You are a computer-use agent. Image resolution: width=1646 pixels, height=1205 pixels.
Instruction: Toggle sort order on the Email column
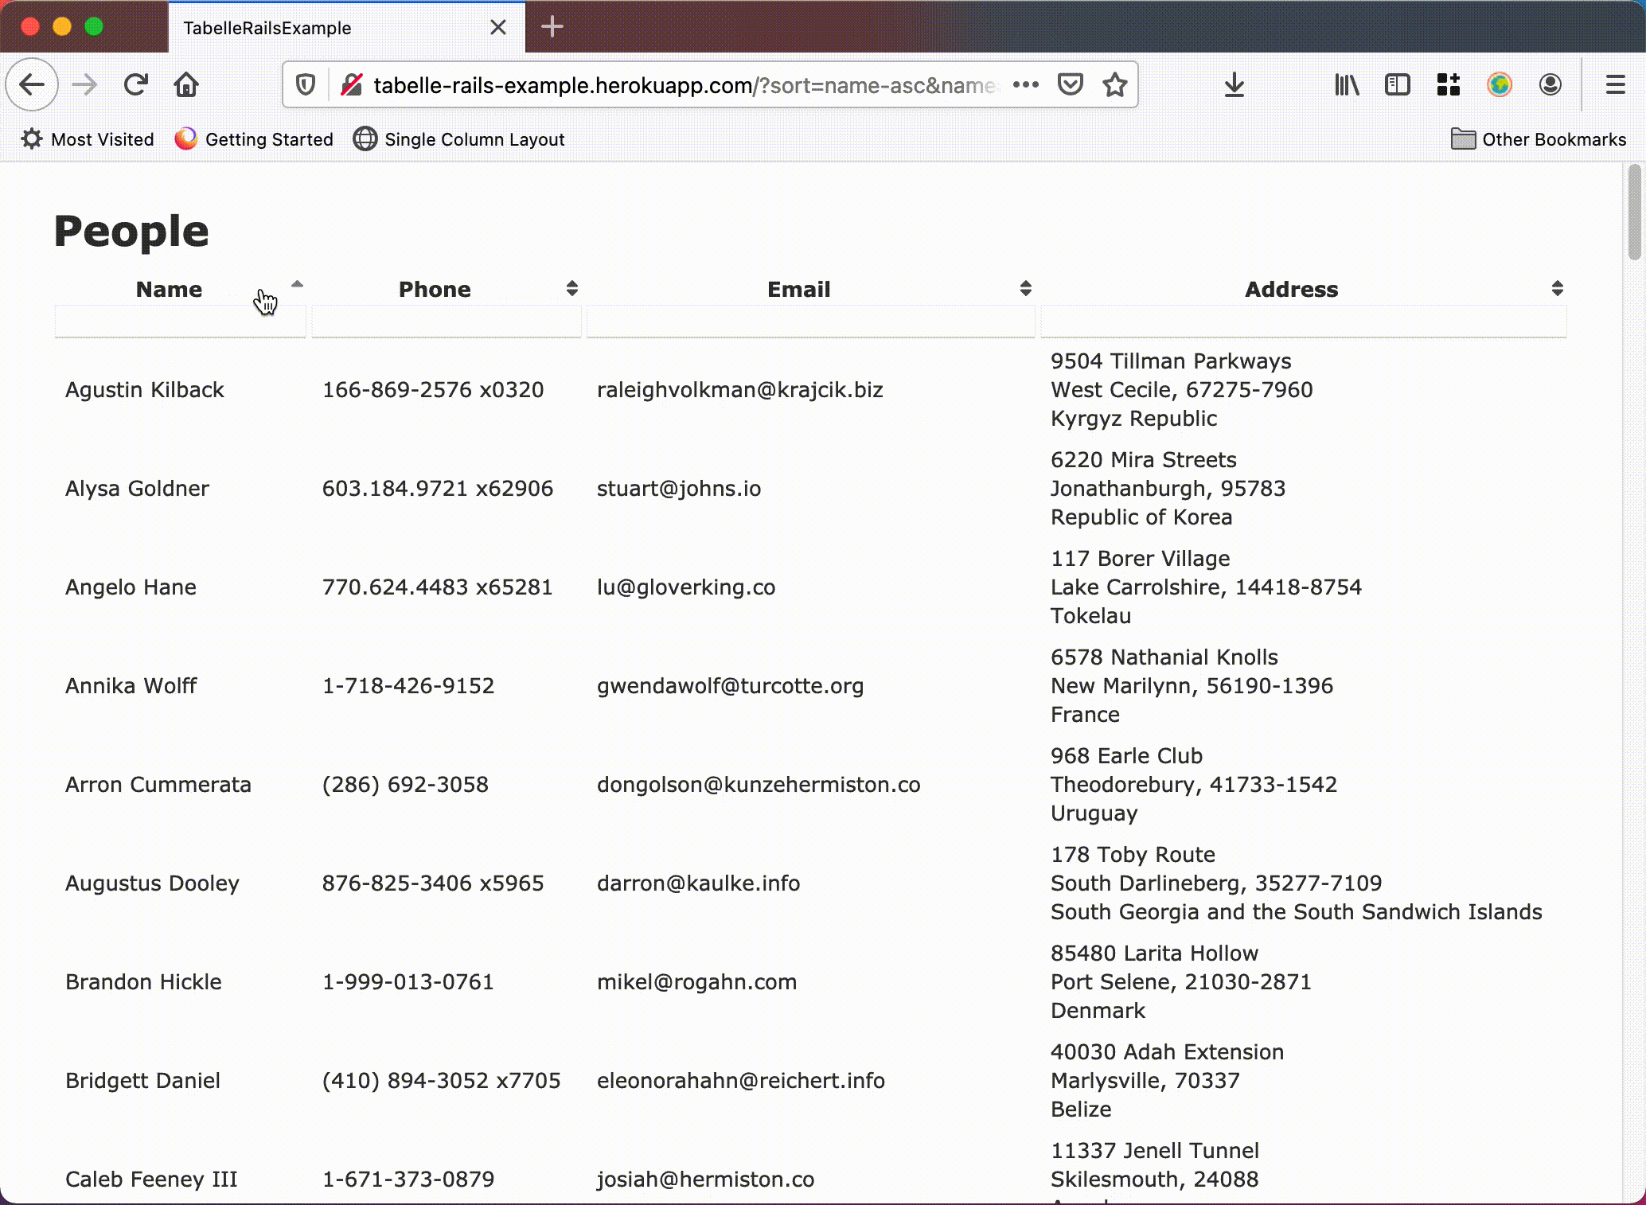[x=1025, y=289]
